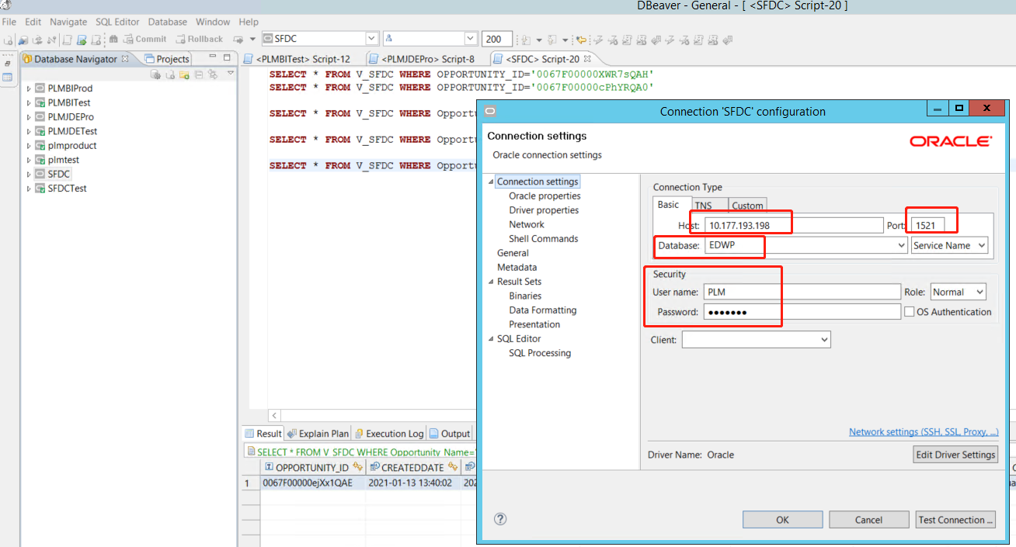1016x547 pixels.
Task: Open the SQL Editor menu
Action: click(x=118, y=22)
